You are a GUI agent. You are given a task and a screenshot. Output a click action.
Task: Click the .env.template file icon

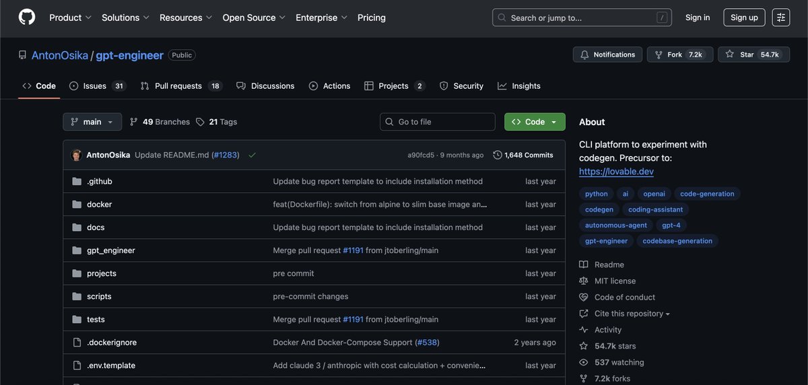(x=76, y=365)
